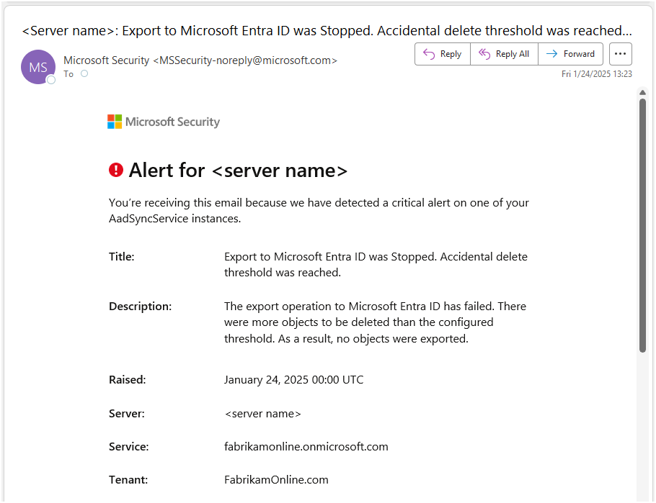Click the Raised date January 24, 2025
Image resolution: width=656 pixels, height=503 pixels.
click(x=293, y=380)
